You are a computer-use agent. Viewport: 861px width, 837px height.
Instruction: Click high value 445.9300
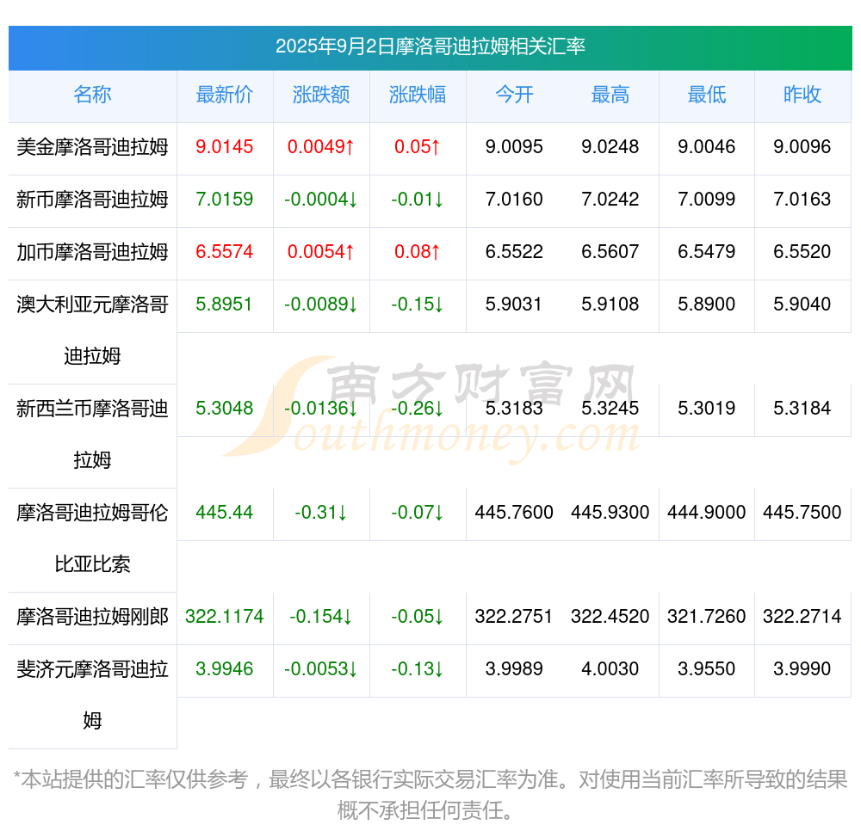click(610, 513)
